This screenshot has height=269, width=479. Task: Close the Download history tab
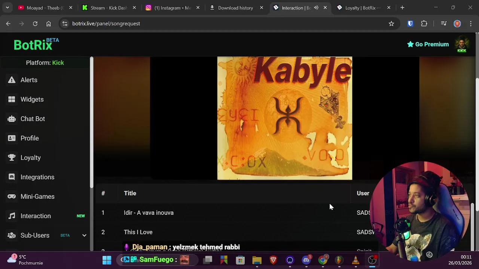[262, 7]
